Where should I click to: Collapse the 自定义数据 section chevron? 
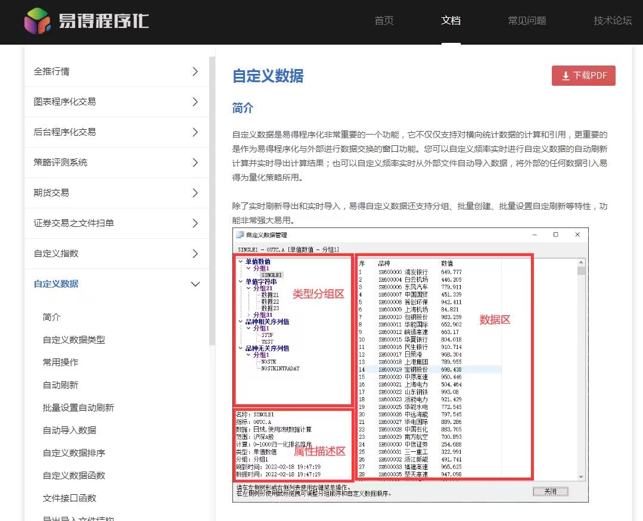tap(195, 284)
